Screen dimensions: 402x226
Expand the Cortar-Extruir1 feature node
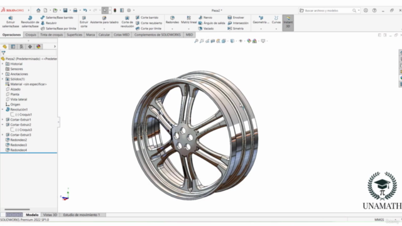coord(3,120)
